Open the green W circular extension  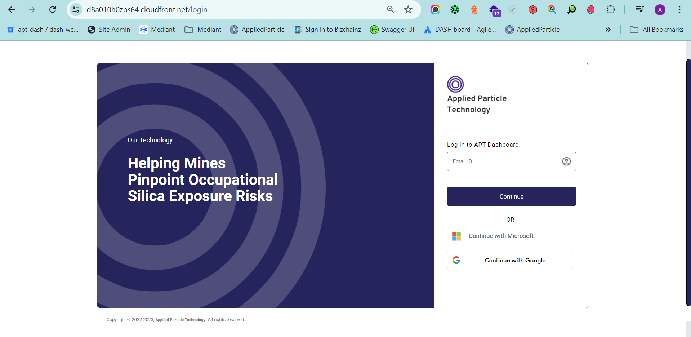(455, 10)
